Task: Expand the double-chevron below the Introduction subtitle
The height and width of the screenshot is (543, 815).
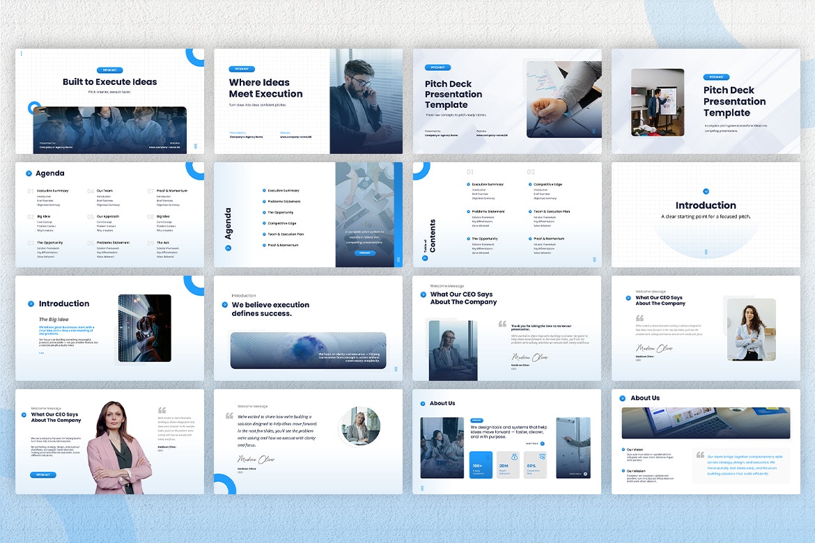Action: point(706,251)
